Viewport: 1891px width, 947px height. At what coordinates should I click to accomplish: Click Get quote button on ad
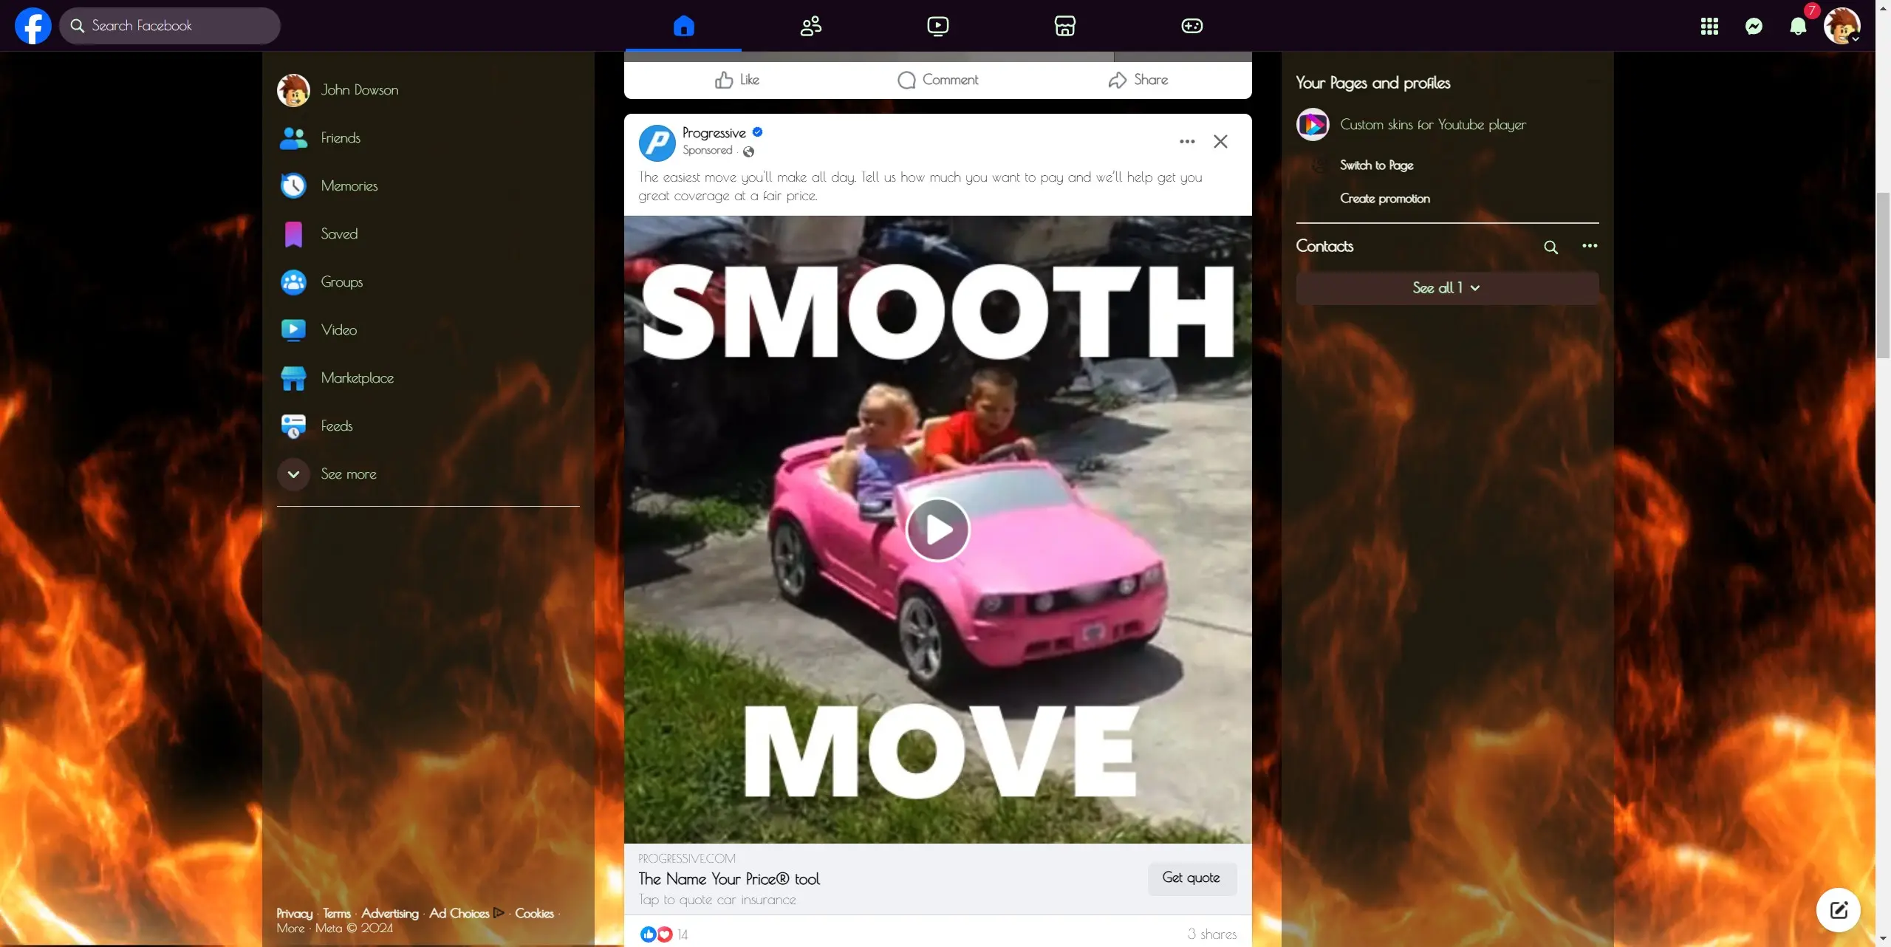[x=1191, y=878]
